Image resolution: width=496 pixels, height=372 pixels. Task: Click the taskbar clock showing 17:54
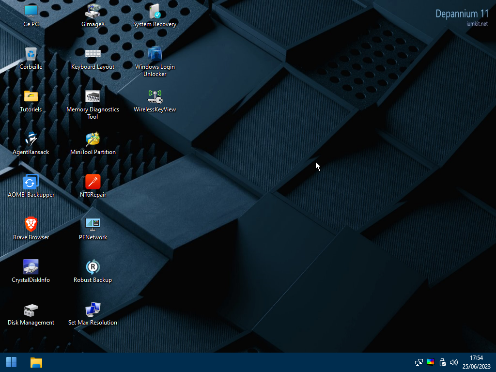[x=476, y=362]
